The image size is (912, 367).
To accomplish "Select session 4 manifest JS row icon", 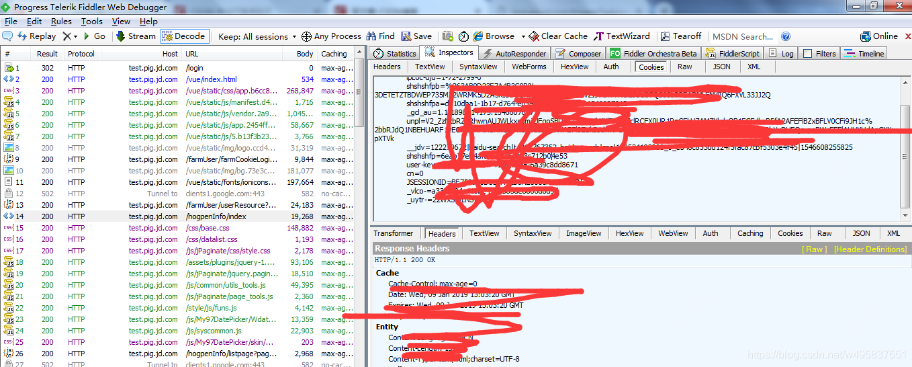I will [9, 102].
